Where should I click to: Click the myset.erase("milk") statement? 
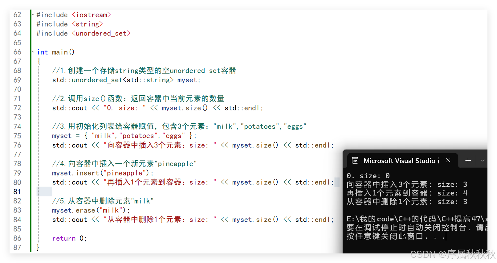coord(91,210)
